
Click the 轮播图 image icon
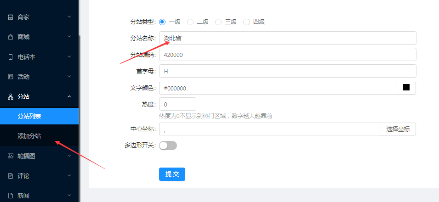pyautogui.click(x=11, y=156)
